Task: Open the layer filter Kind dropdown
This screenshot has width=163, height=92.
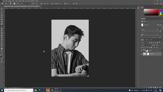Action: click(x=144, y=43)
